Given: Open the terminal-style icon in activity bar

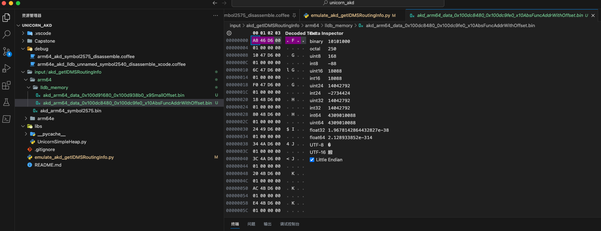Looking at the screenshot, I should click(6, 119).
